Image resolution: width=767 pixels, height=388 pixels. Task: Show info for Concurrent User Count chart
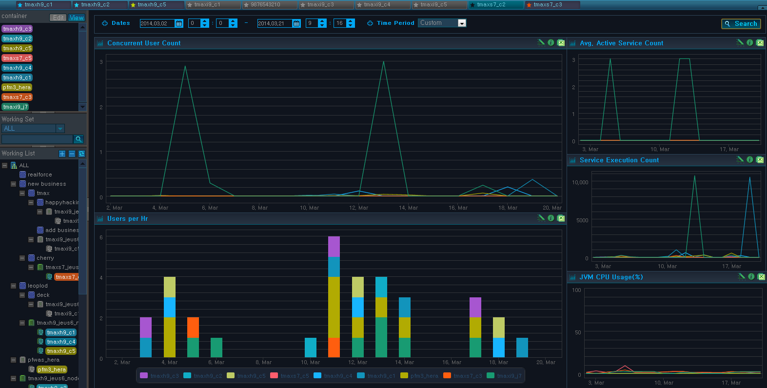pyautogui.click(x=551, y=42)
